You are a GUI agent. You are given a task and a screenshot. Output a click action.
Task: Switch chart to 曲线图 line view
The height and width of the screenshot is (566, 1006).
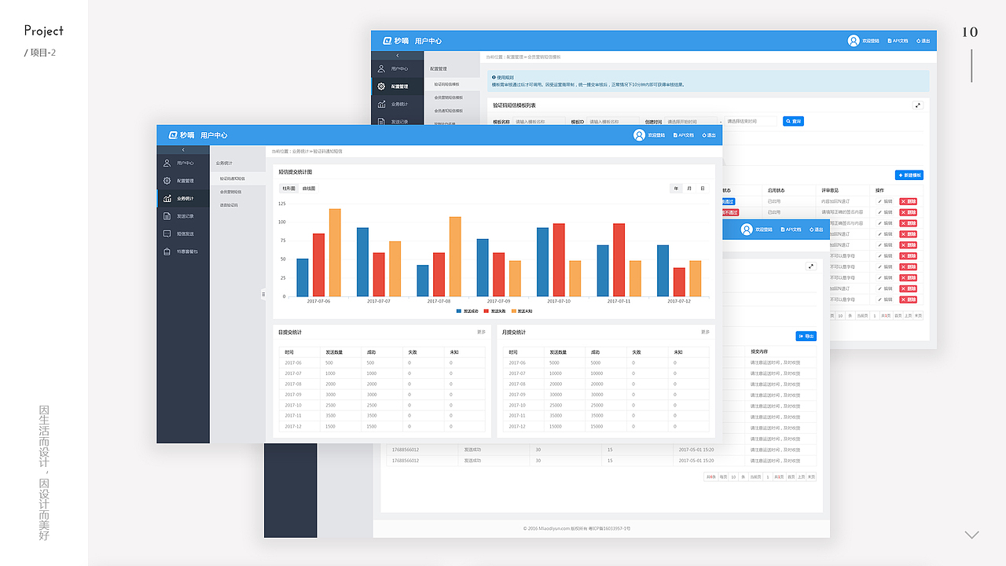309,189
